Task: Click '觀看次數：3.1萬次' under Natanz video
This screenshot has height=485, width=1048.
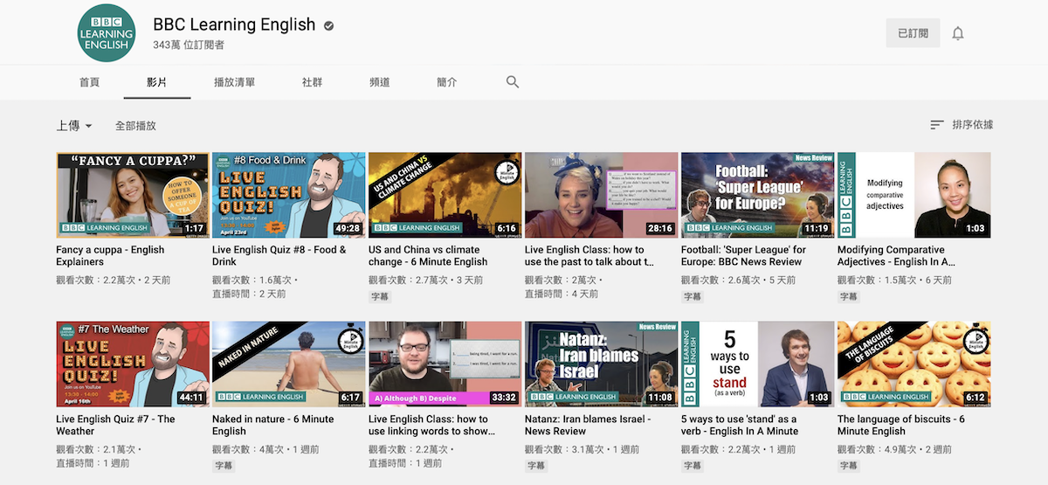Action: [x=565, y=450]
